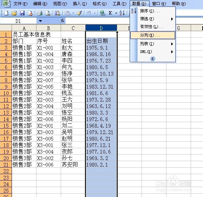Select column G header
203x197 pixels.
(178, 28)
